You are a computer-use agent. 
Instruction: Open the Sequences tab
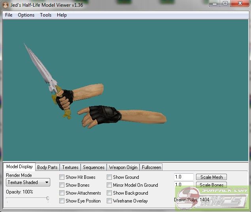click(x=94, y=167)
